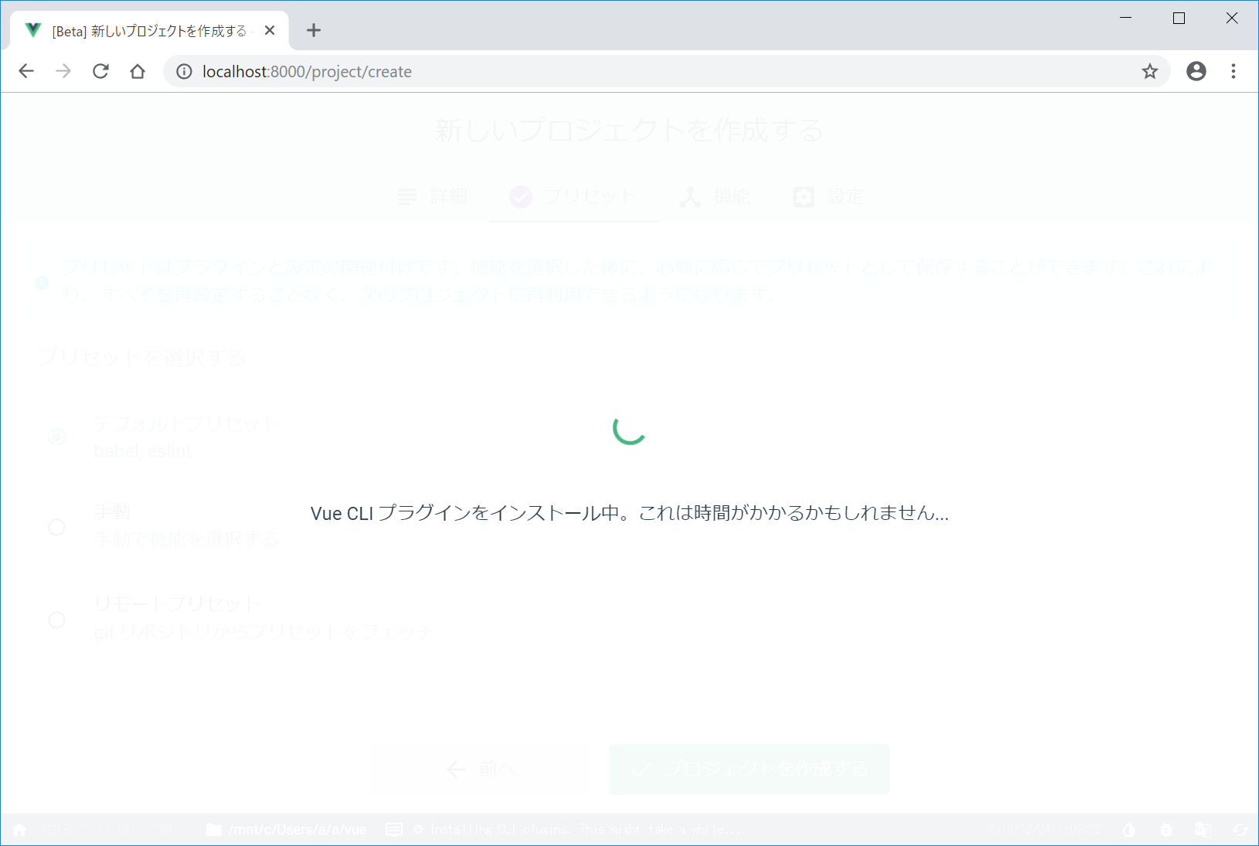Bookmark this page with the star icon
Screen dimensions: 1259x846
tap(1150, 72)
